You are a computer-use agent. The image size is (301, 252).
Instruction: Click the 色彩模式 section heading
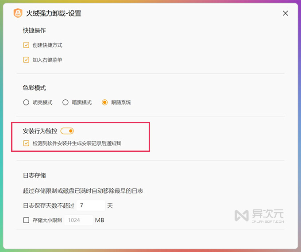click(x=35, y=88)
